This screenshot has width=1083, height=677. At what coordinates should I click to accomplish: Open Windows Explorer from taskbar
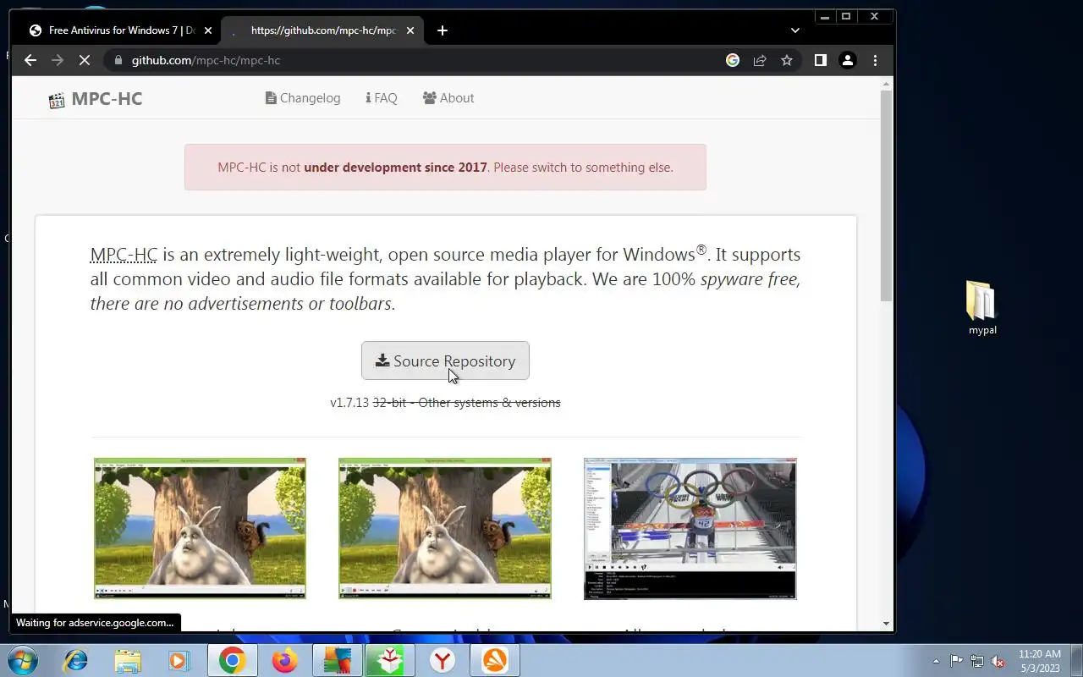(128, 660)
